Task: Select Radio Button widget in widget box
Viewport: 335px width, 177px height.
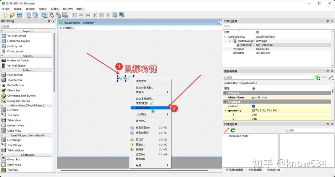Action: (x=15, y=85)
